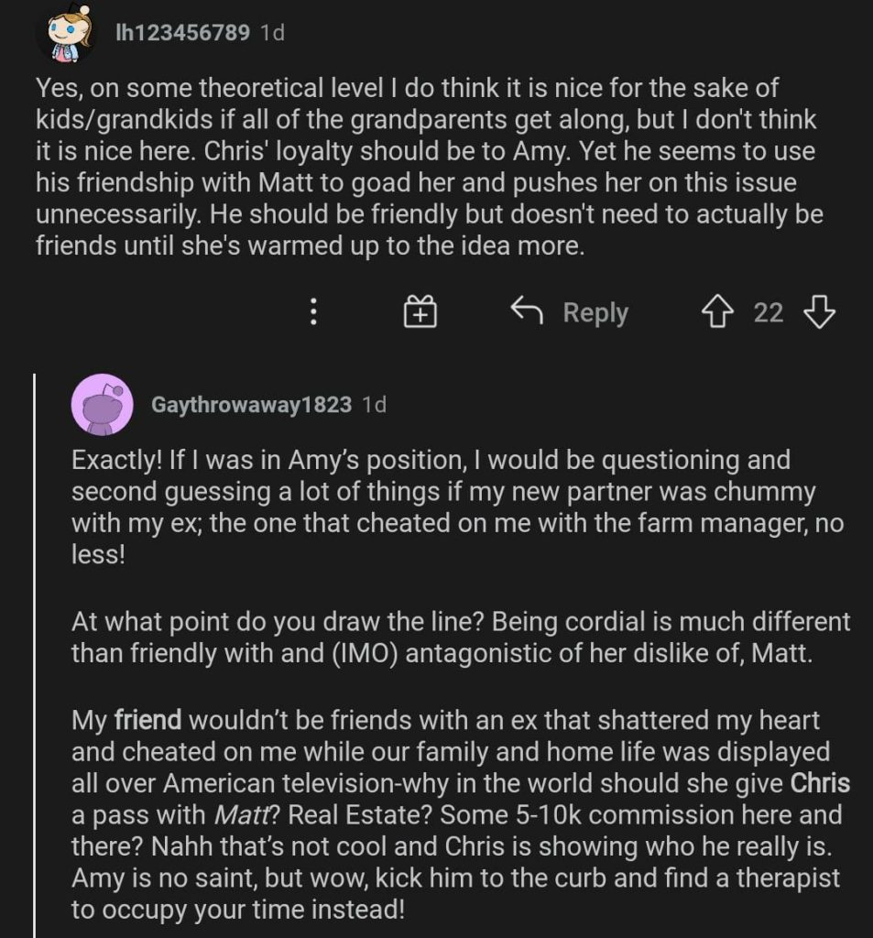Click the 1d timestamp beside Gaythrowaway1823

tap(374, 405)
